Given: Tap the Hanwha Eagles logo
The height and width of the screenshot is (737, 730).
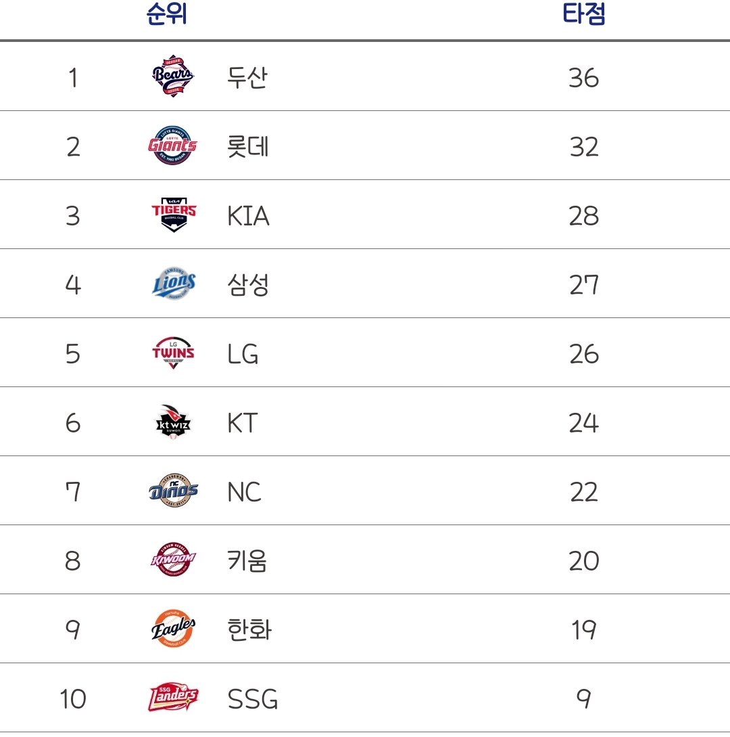Looking at the screenshot, I should click(173, 630).
